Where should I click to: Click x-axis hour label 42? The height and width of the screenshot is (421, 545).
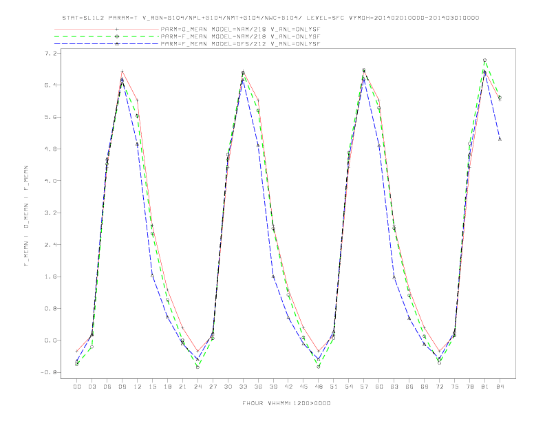pyautogui.click(x=288, y=387)
